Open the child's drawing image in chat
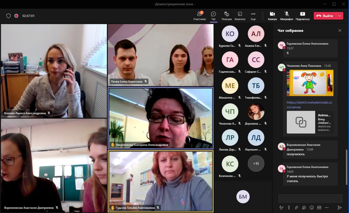This screenshot has height=213, width=349. (x=310, y=83)
